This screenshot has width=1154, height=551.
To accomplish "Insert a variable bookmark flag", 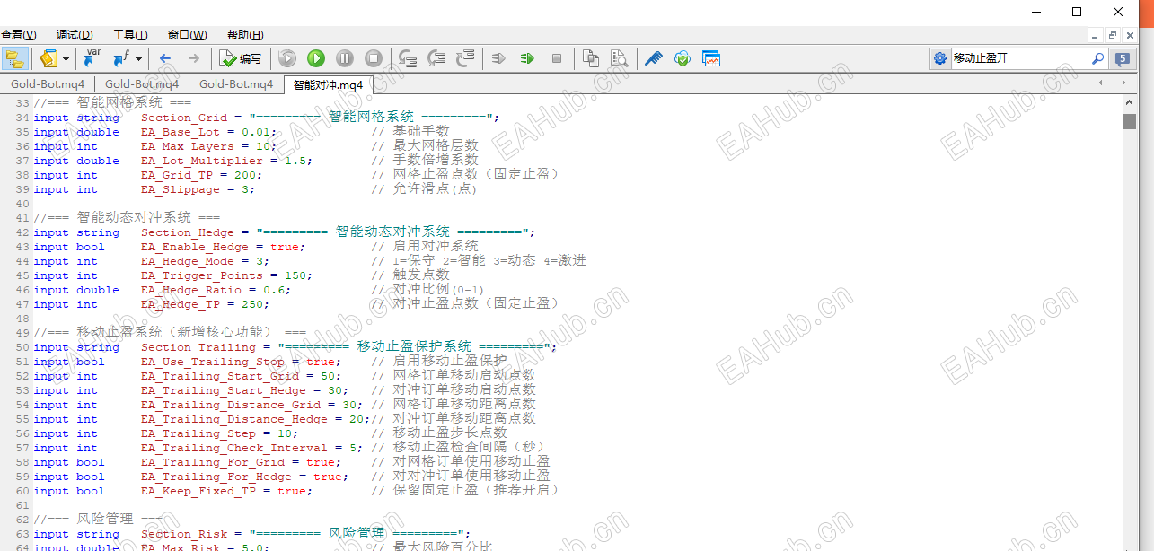I will pyautogui.click(x=91, y=58).
